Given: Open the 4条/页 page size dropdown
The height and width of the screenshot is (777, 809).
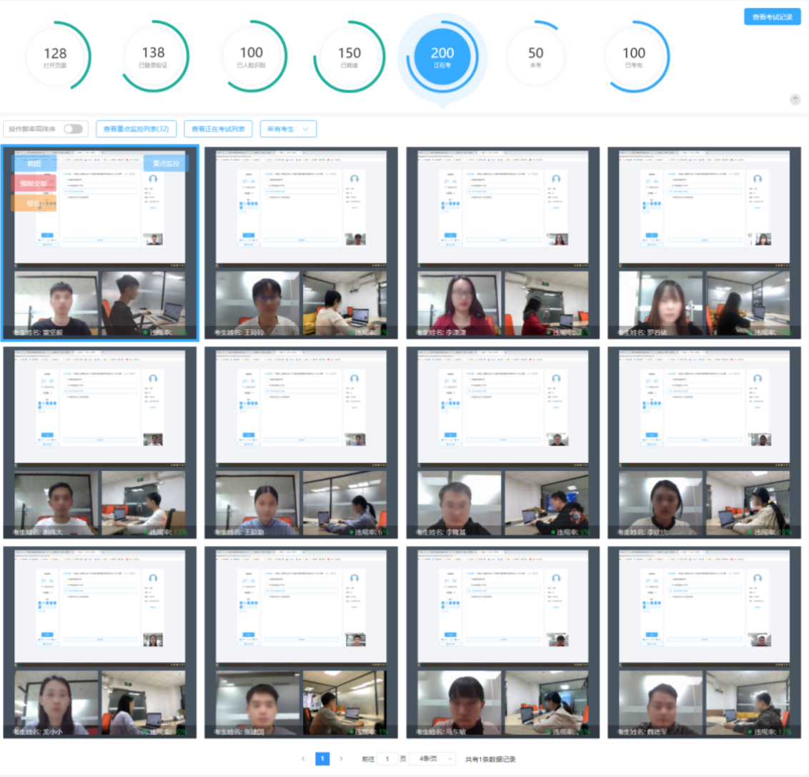Looking at the screenshot, I should pos(432,759).
